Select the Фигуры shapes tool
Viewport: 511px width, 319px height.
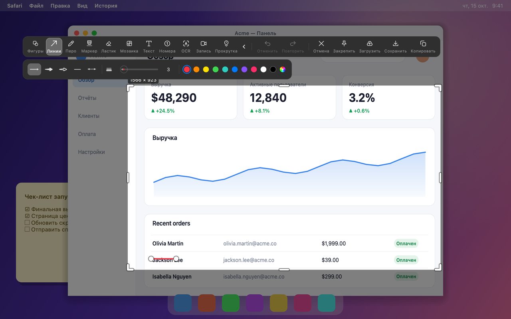coord(35,47)
